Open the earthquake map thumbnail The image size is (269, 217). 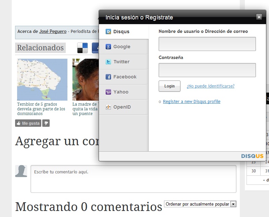[x=42, y=79]
